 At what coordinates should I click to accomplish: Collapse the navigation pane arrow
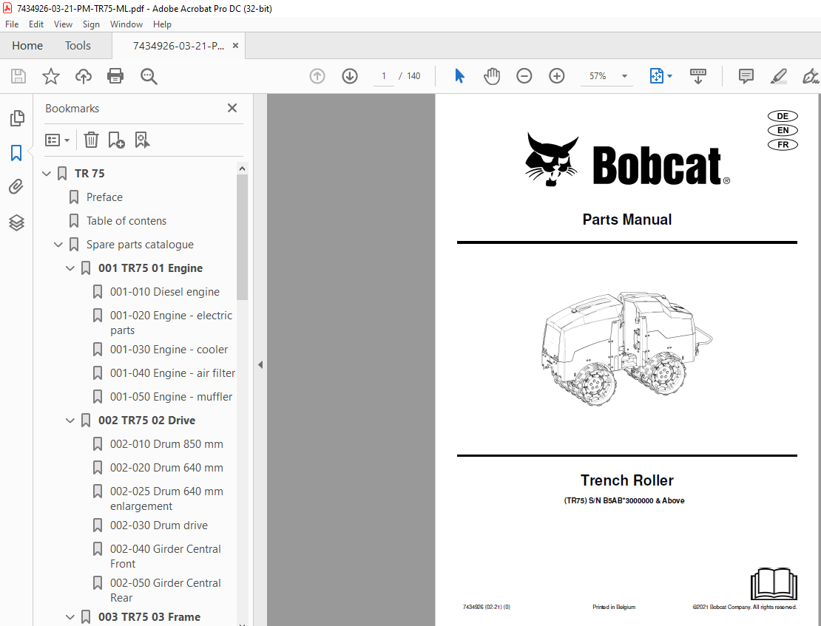coord(260,365)
